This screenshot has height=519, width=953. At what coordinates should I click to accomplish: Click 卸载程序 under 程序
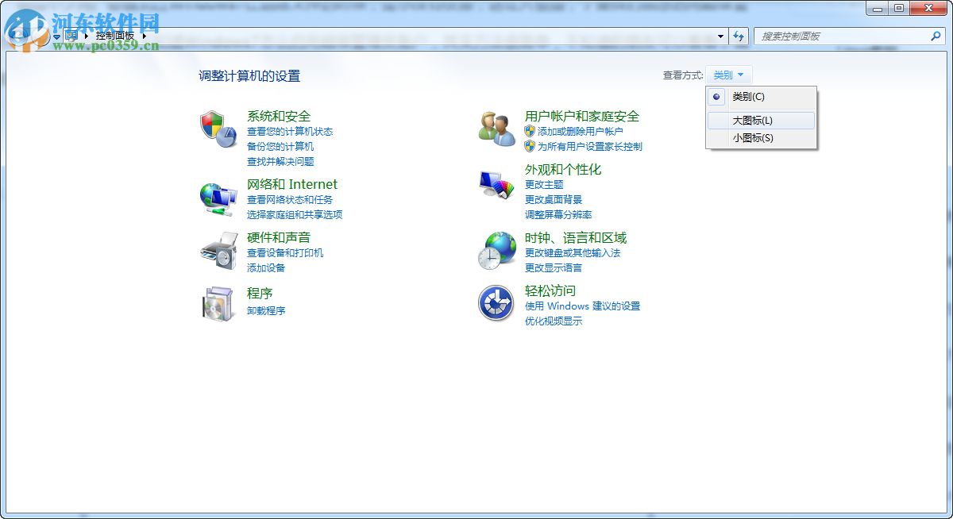coord(264,309)
